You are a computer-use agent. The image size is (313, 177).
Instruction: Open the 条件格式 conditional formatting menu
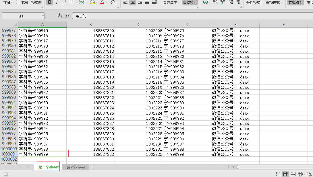254,3
